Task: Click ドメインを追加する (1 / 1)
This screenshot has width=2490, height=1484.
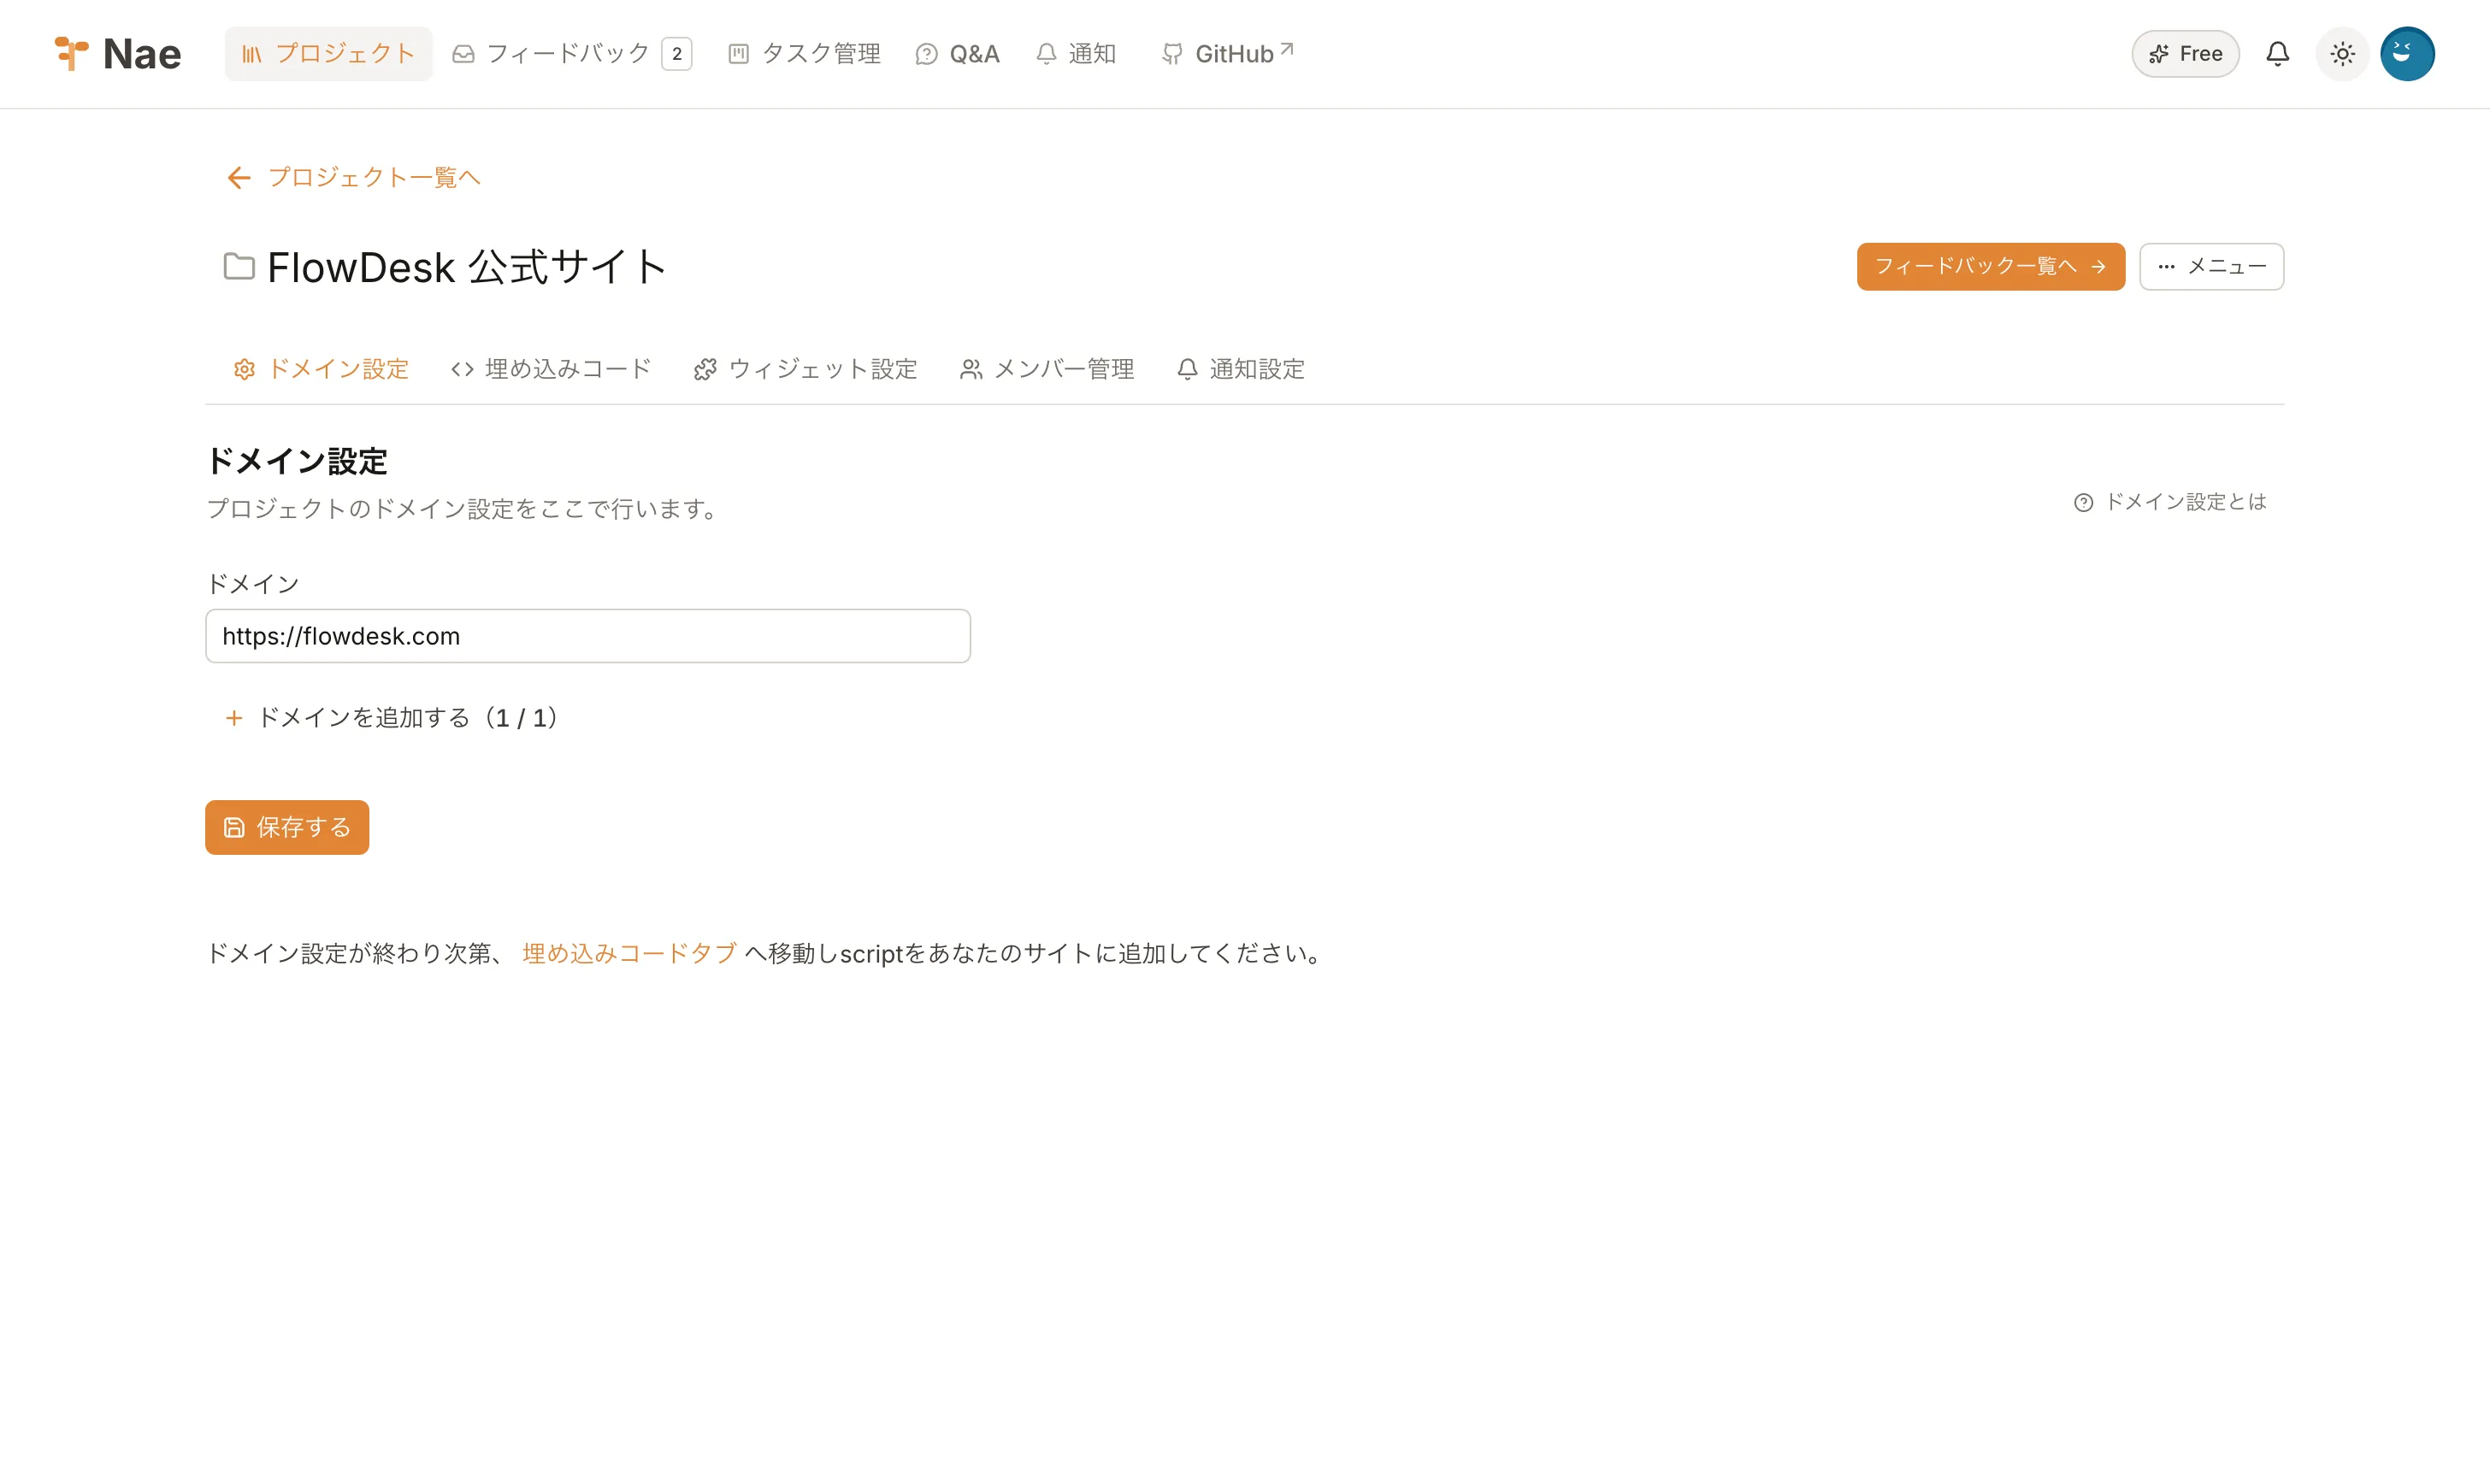Action: tap(392, 718)
